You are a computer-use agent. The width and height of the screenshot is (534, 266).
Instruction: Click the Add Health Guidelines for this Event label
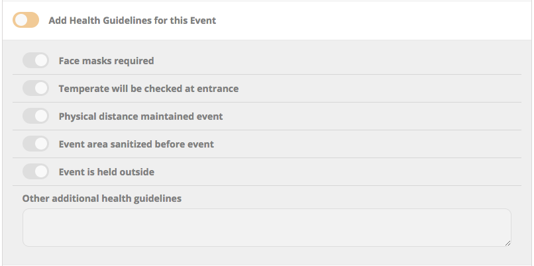click(133, 21)
